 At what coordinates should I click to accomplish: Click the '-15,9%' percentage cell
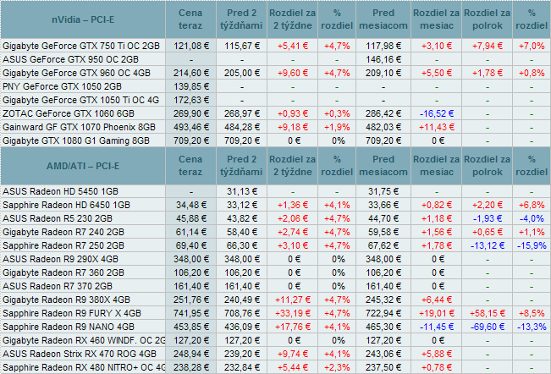click(x=532, y=245)
